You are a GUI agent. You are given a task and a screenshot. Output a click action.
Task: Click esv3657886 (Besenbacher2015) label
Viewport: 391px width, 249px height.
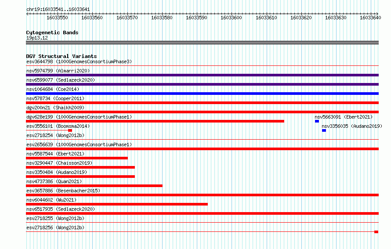click(63, 191)
